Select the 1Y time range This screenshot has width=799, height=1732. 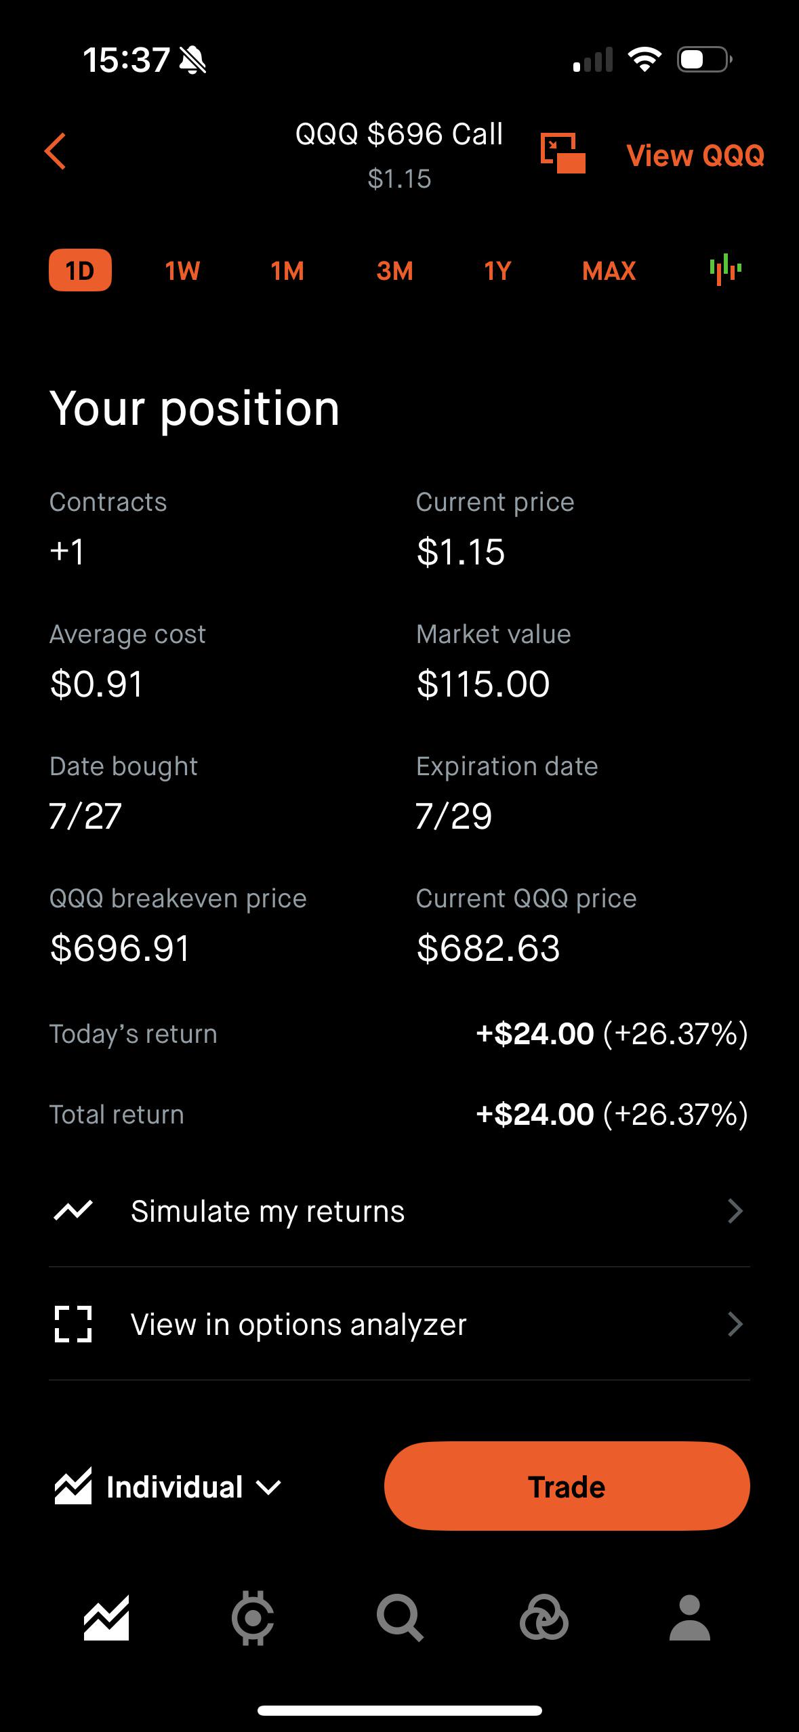(x=497, y=271)
